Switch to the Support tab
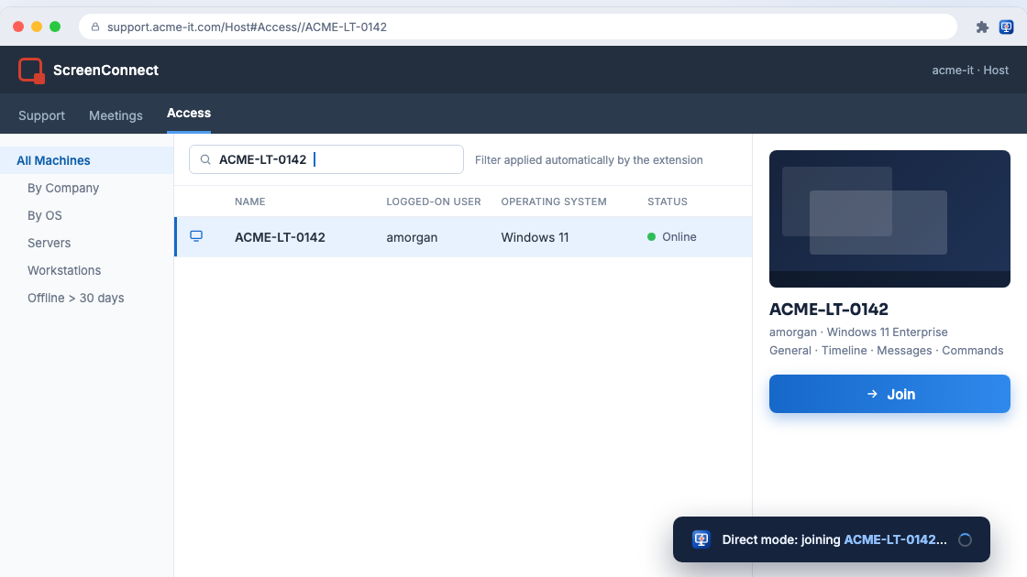 pos(41,115)
